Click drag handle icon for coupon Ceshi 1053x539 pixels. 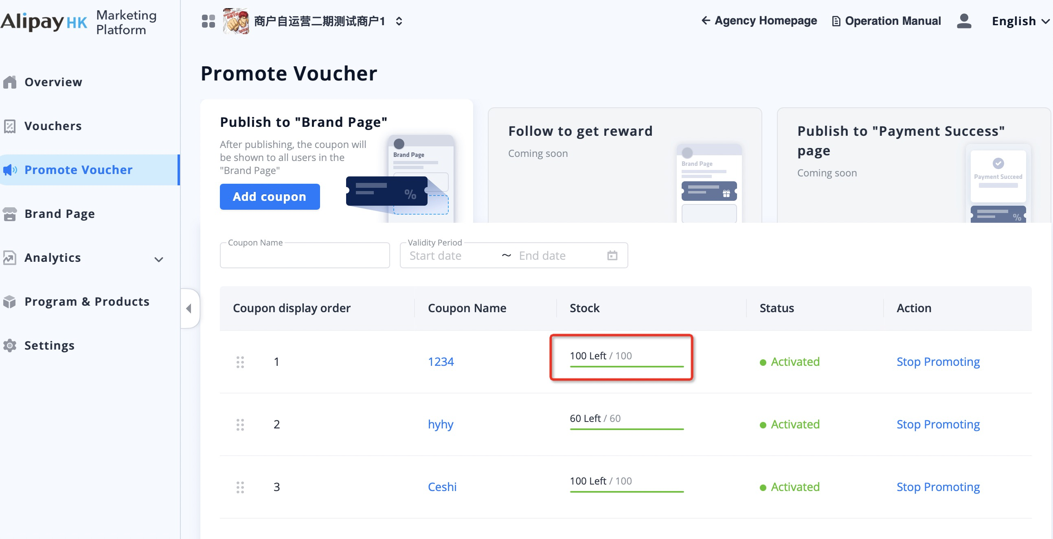tap(240, 487)
